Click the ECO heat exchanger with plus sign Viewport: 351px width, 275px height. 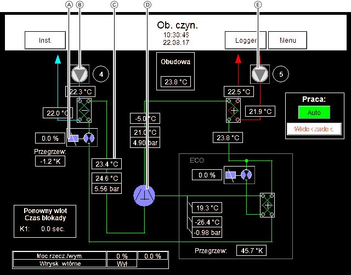tap(267, 205)
